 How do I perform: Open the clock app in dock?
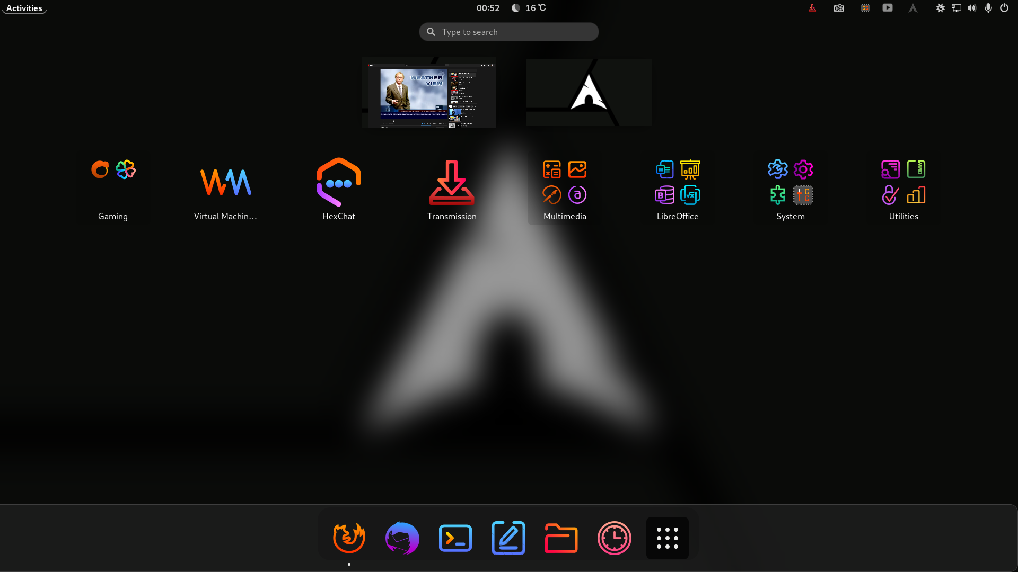click(x=614, y=538)
